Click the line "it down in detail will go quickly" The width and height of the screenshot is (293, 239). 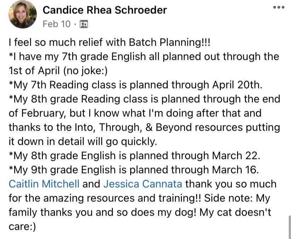coord(82,141)
